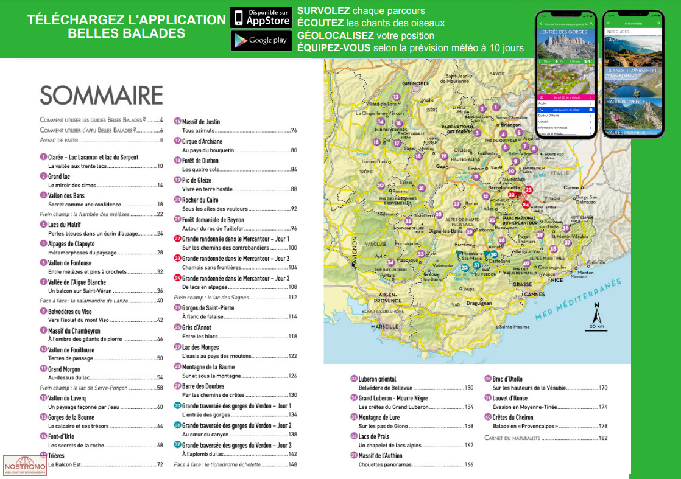Click the number 16 badge beside Massif de Justin
Viewport: 681px width, 479px height.
[178, 122]
